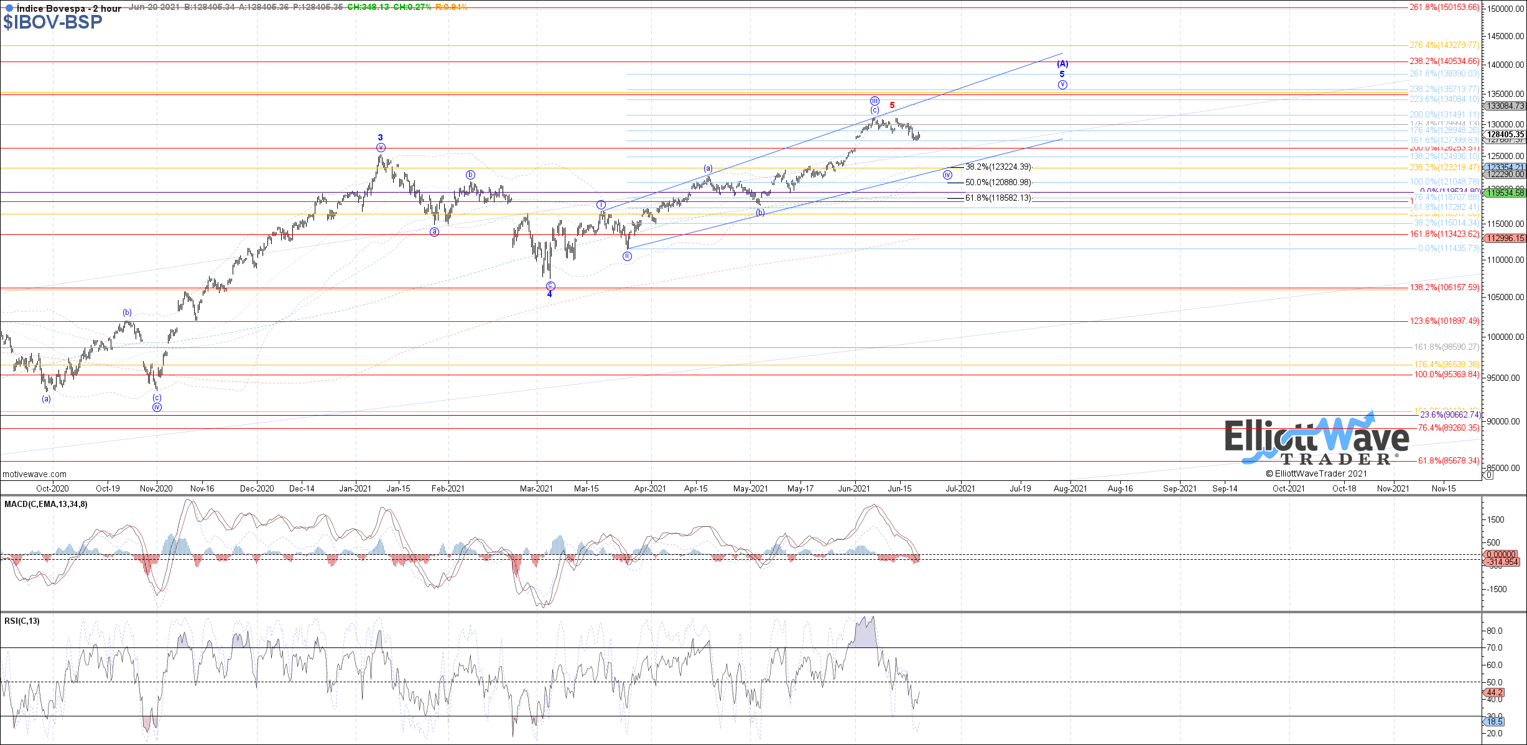Viewport: 1527px width, 745px height.
Task: Click the motivewave.com link text
Action: pyautogui.click(x=34, y=474)
